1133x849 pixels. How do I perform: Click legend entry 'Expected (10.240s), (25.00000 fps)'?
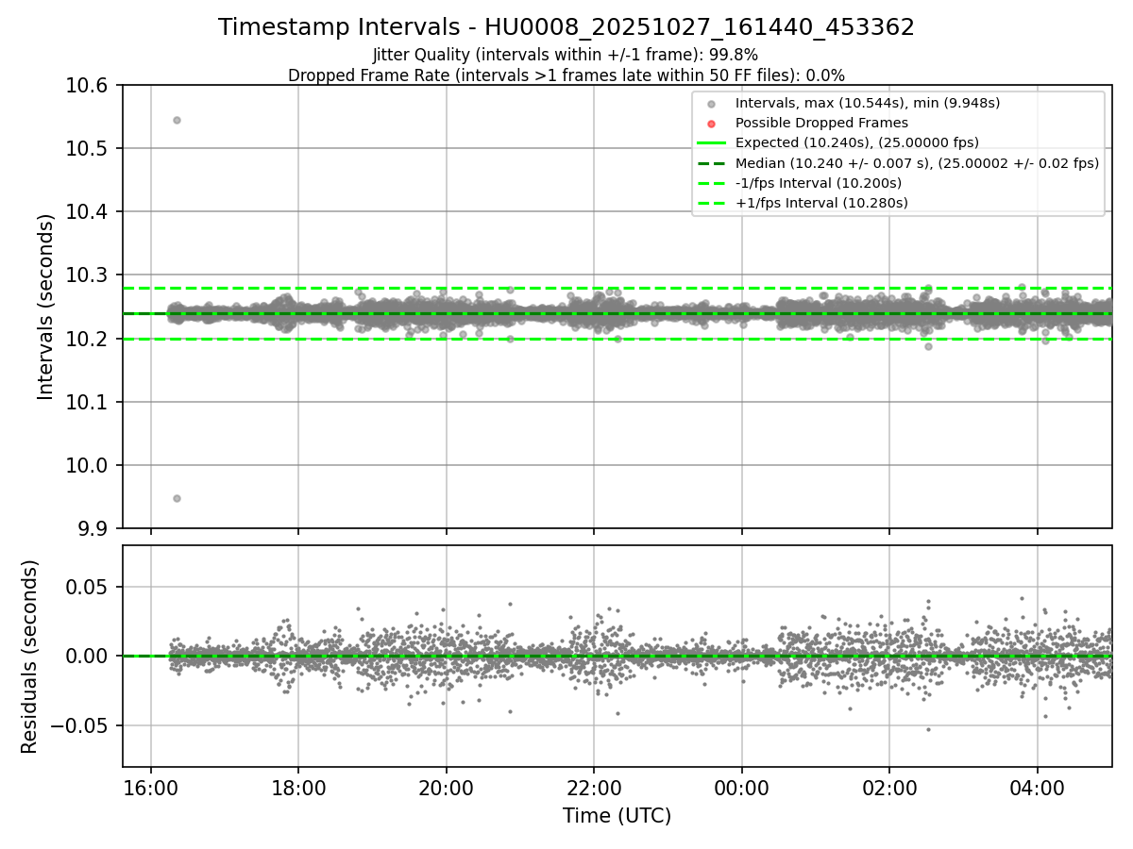tap(856, 142)
